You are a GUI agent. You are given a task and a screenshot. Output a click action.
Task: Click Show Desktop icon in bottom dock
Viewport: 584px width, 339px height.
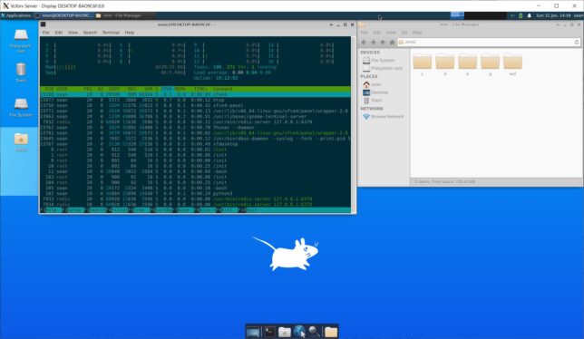[253, 331]
